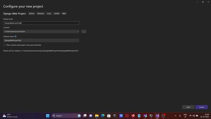Open Wi-Fi network tray icon
The height and width of the screenshot is (119, 211).
click(x=190, y=116)
